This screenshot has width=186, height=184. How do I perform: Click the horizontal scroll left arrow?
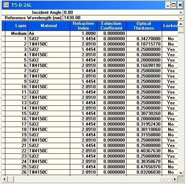(5, 179)
